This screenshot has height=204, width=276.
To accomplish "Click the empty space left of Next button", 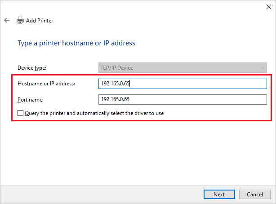I will [135, 195].
